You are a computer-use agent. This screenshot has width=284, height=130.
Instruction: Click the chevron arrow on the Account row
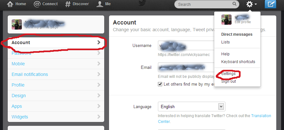[99, 42]
